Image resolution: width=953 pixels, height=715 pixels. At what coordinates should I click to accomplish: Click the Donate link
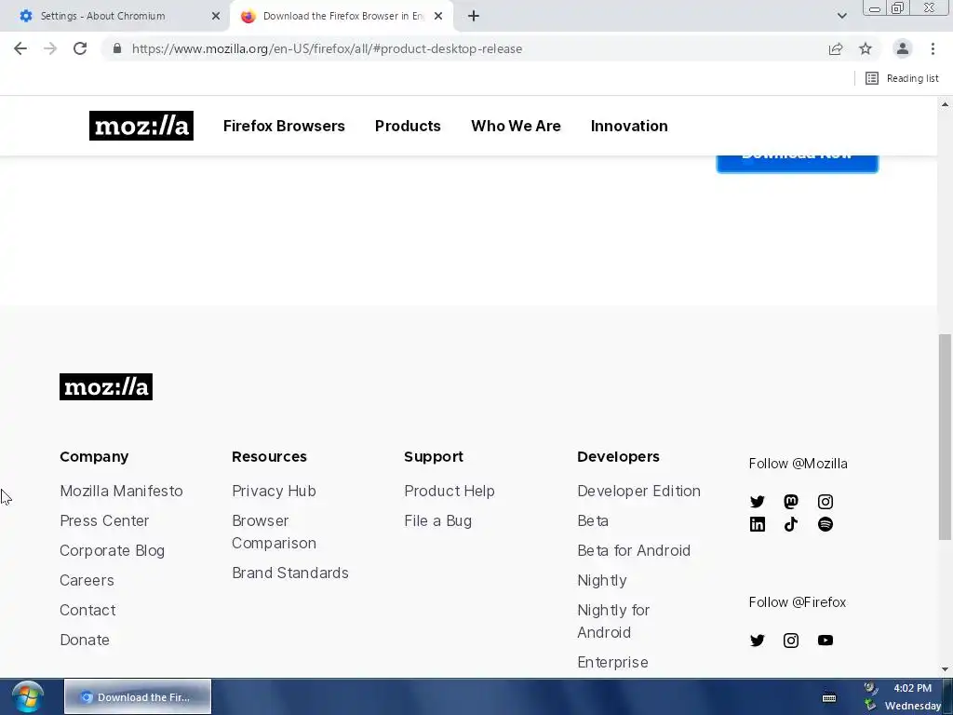point(85,640)
